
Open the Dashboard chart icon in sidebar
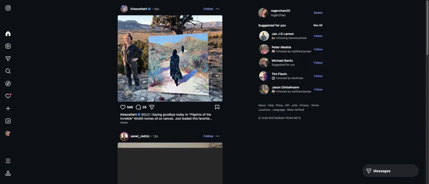[8, 121]
